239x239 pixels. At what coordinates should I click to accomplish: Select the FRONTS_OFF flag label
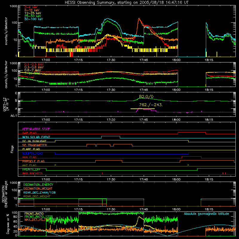tap(31, 169)
